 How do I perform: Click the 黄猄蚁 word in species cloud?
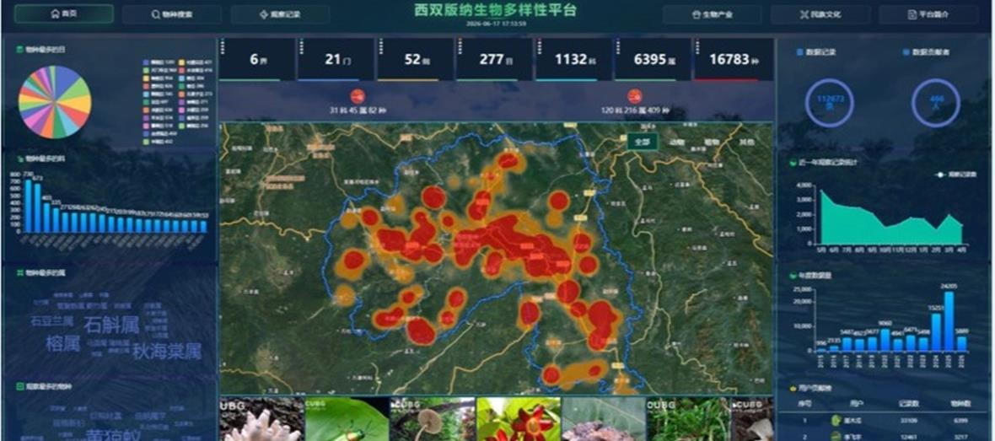coord(113,436)
